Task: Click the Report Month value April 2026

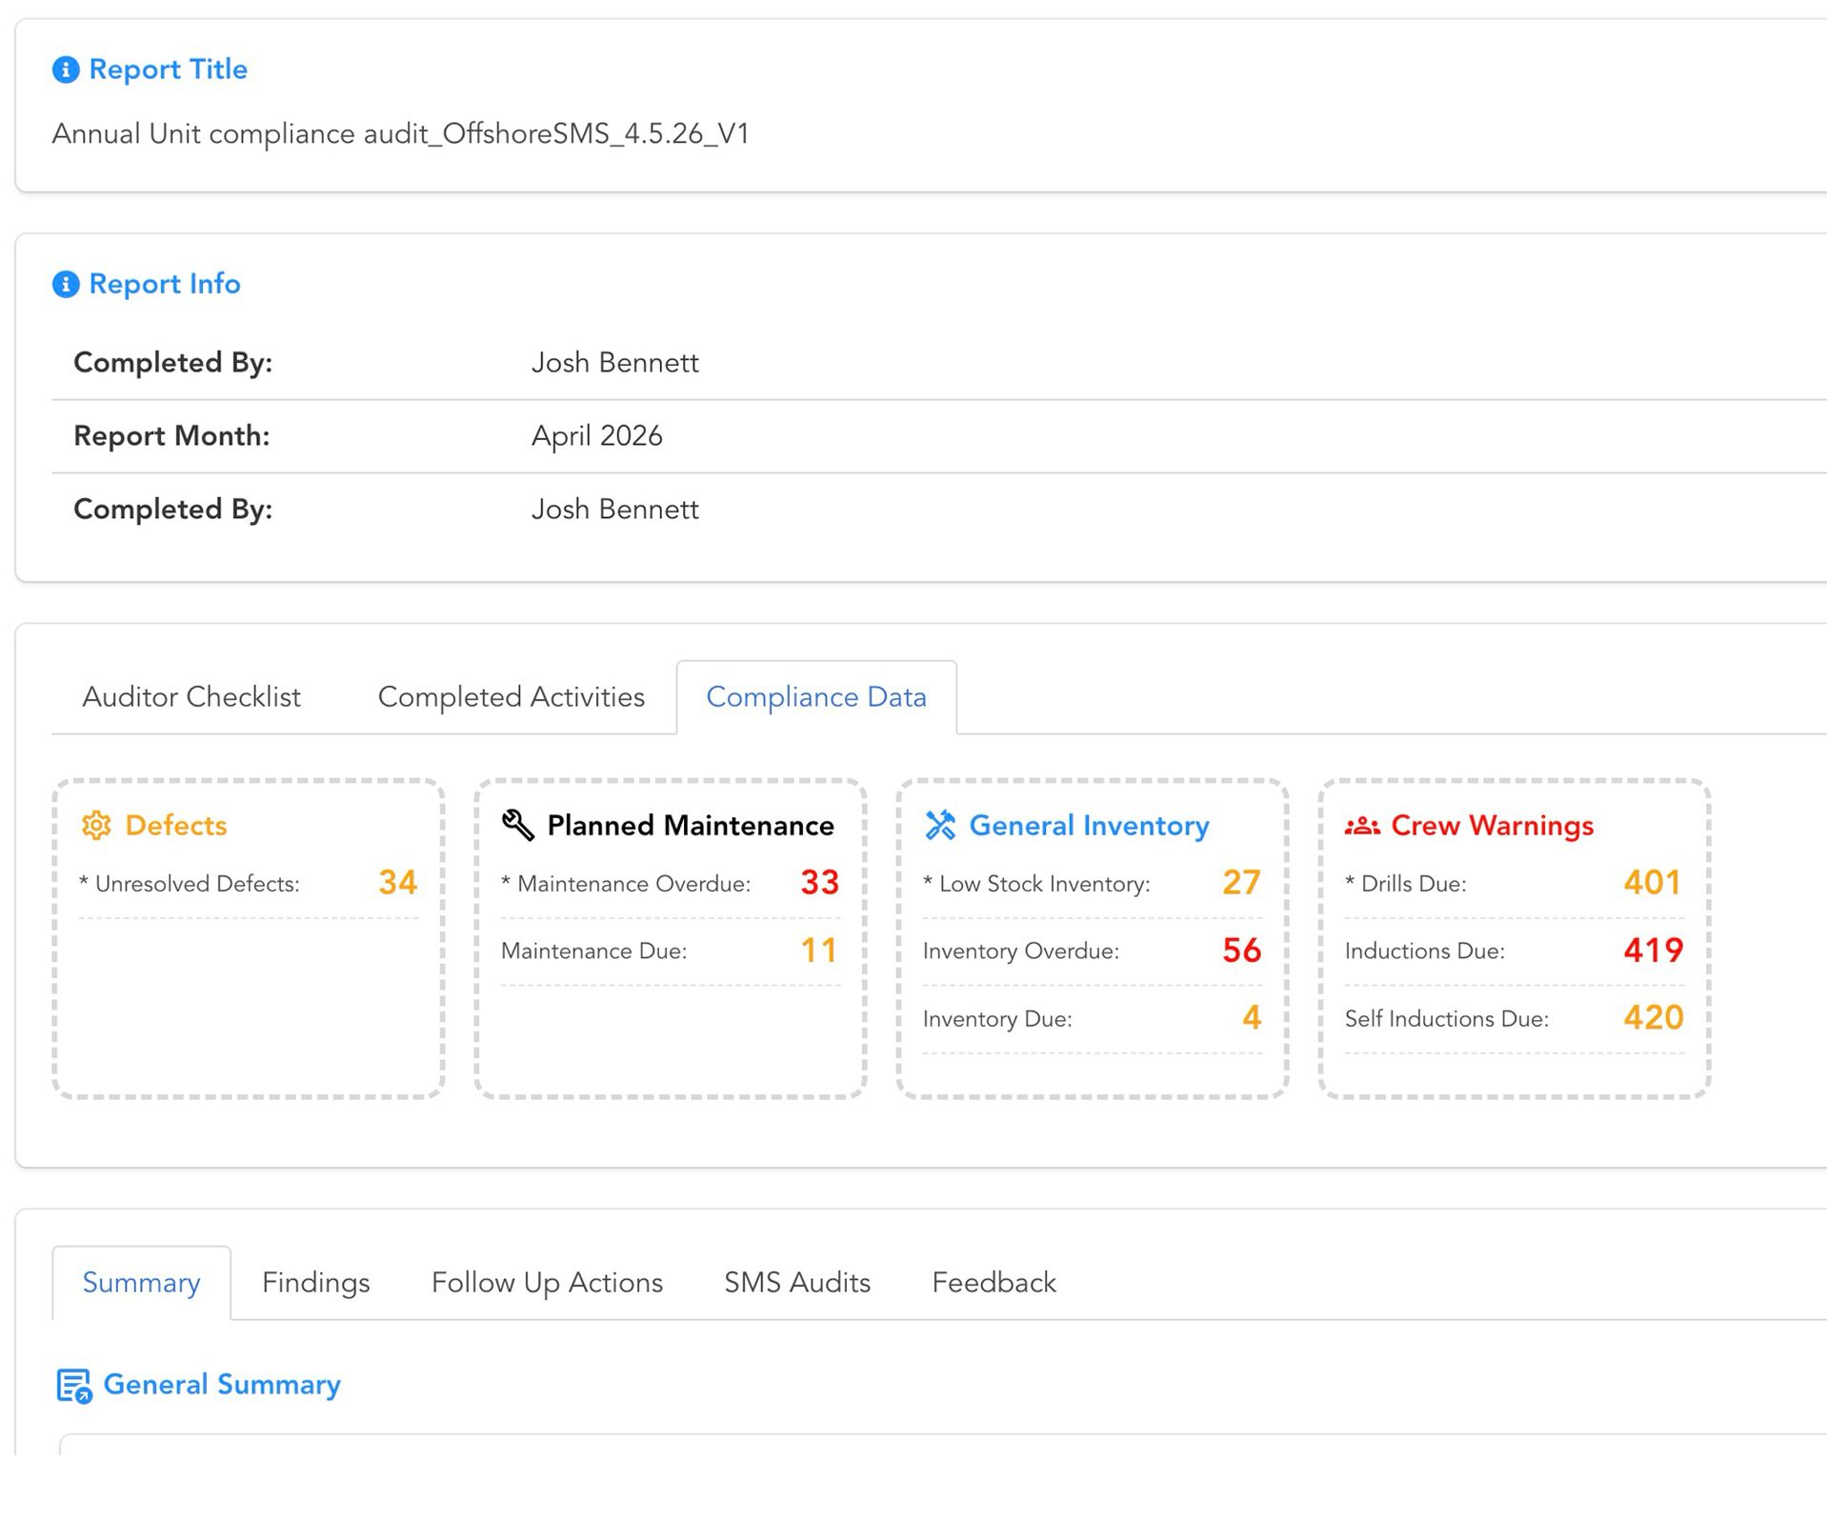Action: (596, 436)
